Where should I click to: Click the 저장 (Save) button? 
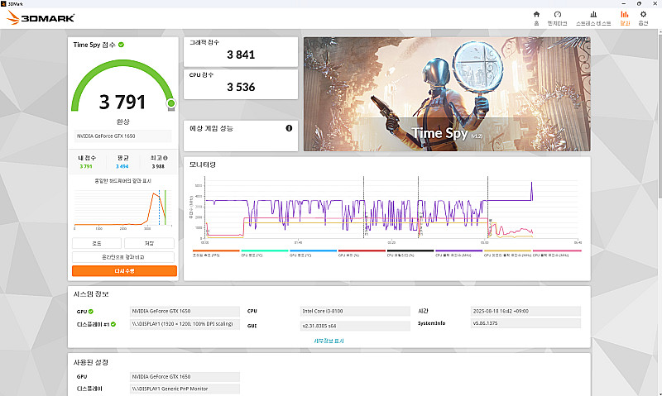click(x=150, y=243)
